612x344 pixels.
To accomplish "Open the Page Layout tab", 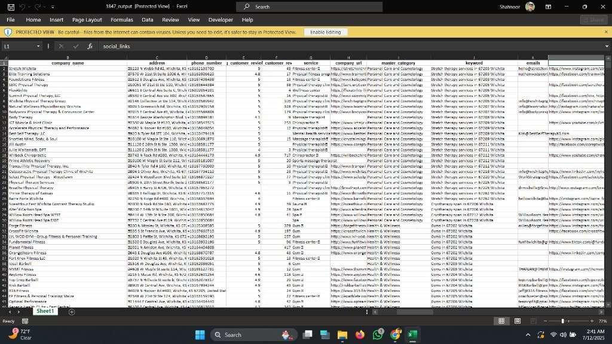I will [x=87, y=20].
